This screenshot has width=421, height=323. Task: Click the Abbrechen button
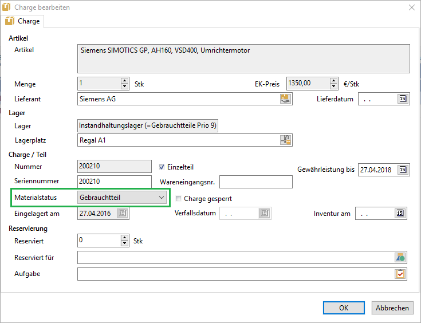(392, 308)
